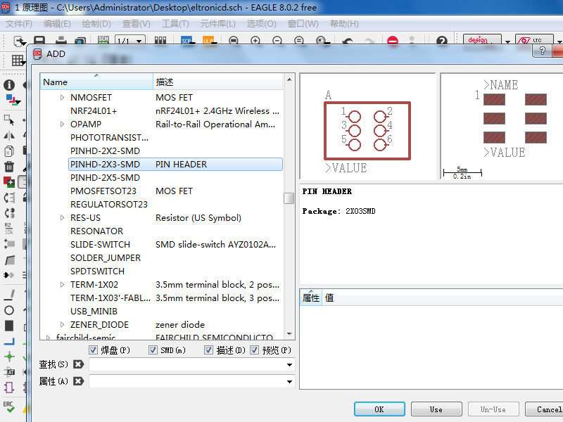Click the Save icon in toolbar
Viewport: 563px width, 422px height.
(x=39, y=41)
